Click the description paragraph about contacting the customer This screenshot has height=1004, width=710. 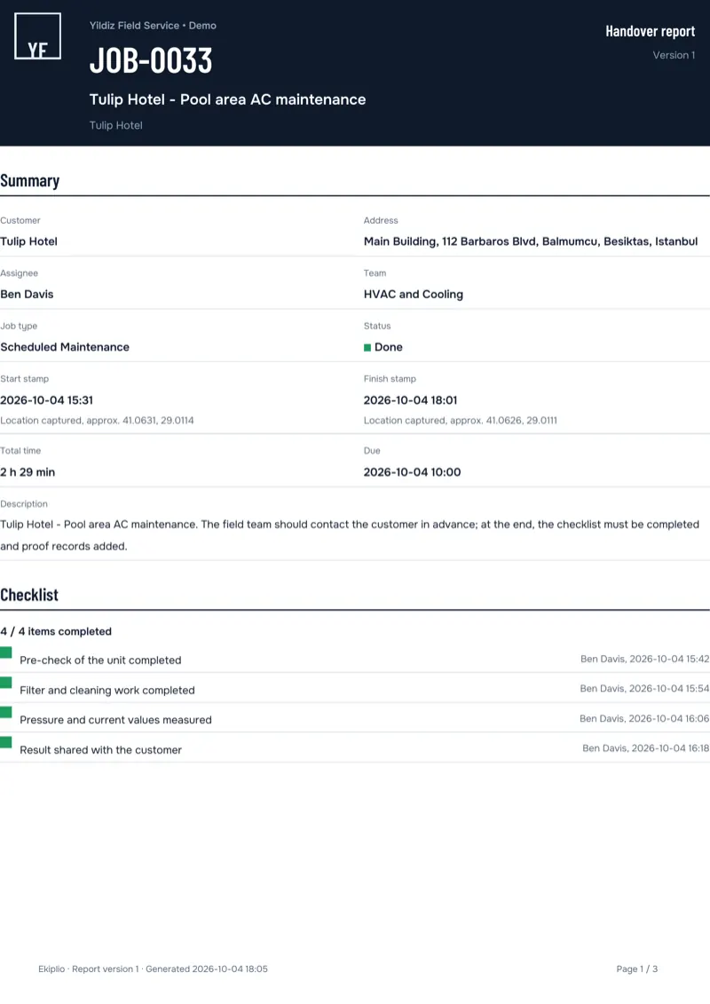pos(350,535)
